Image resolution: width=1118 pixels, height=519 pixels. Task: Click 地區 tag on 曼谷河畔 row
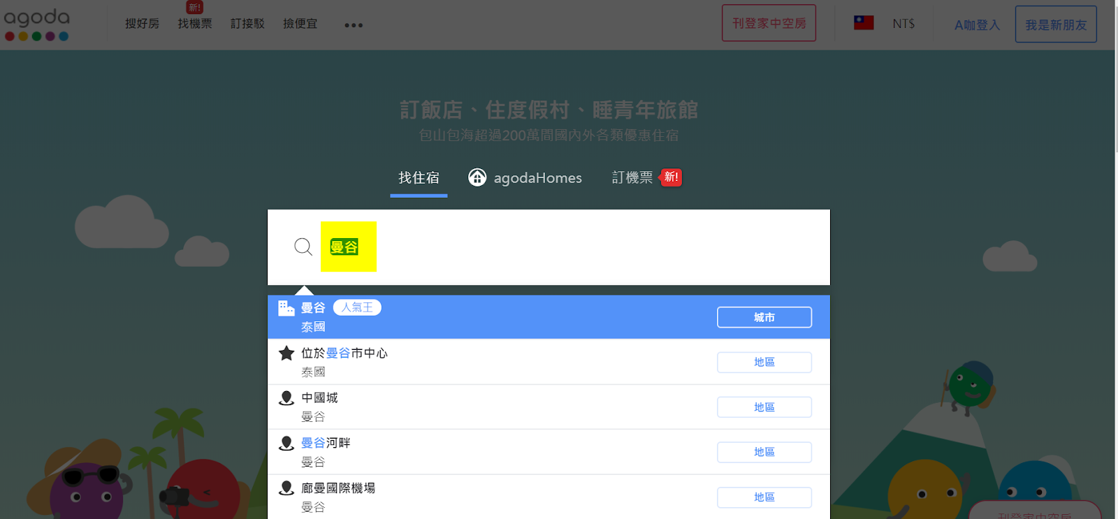pos(764,453)
